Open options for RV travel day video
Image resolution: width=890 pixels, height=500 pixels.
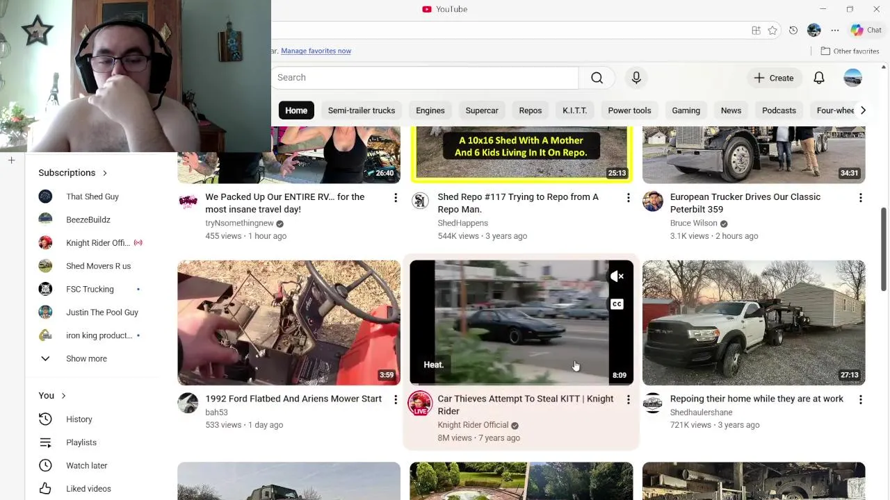[396, 198]
